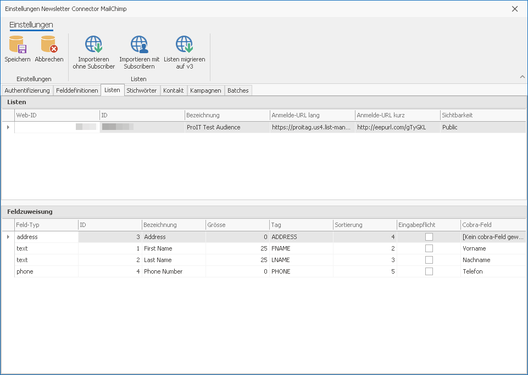Toggle Eingabepflicht checkbox for Last Name
This screenshot has width=528, height=375.
pos(429,260)
